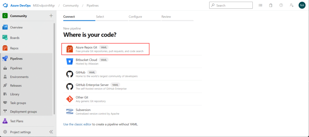Click the Pipelines section rocket icon

(5, 59)
